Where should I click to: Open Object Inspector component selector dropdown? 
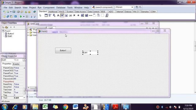[24, 60]
